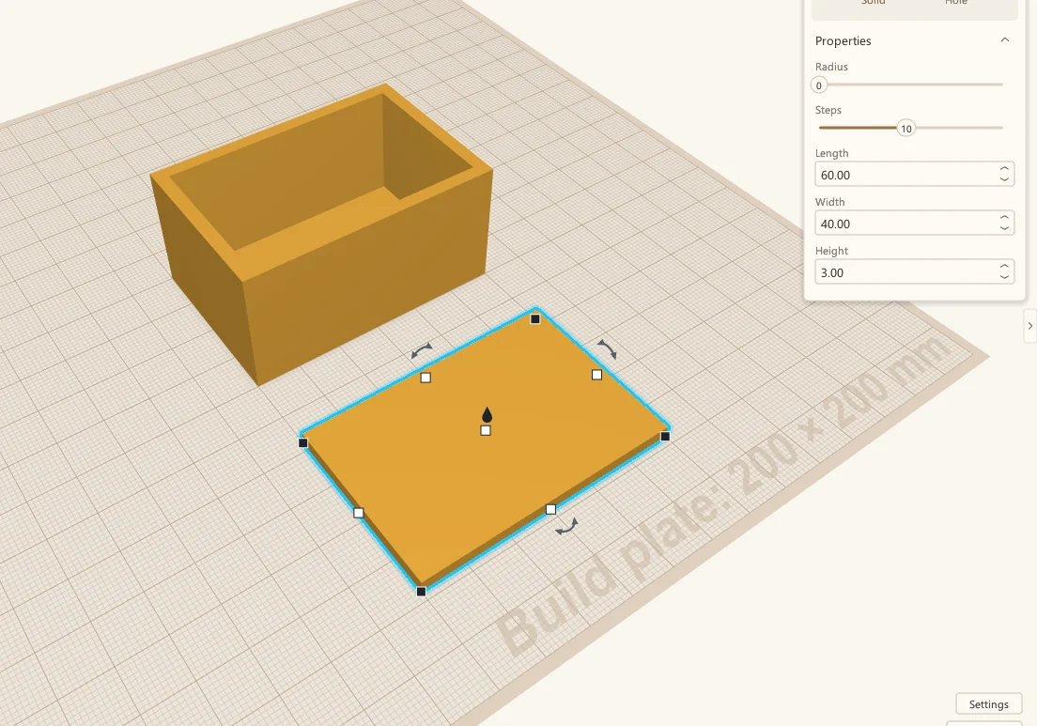1037x726 pixels.
Task: Click the Steps slider knob showing 10
Action: pyautogui.click(x=906, y=129)
